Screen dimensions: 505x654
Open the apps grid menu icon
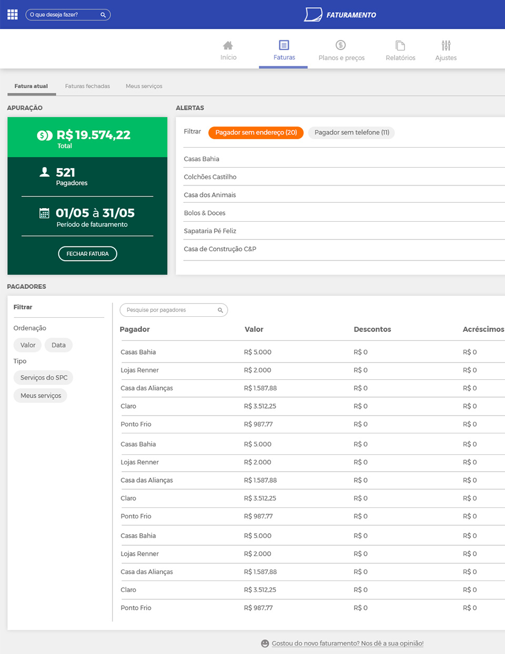13,15
